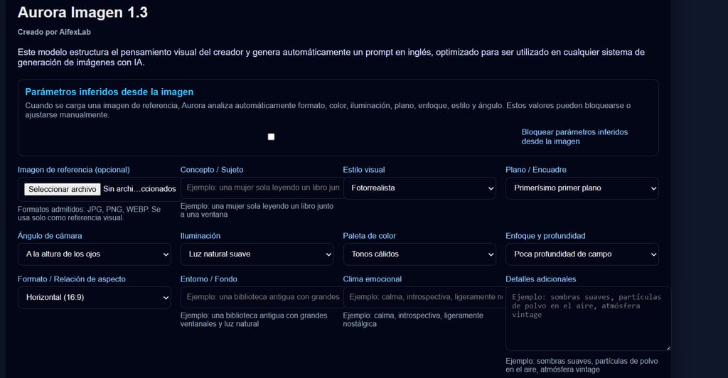Click the Bloquear parámetros inferidos label

pyautogui.click(x=574, y=137)
